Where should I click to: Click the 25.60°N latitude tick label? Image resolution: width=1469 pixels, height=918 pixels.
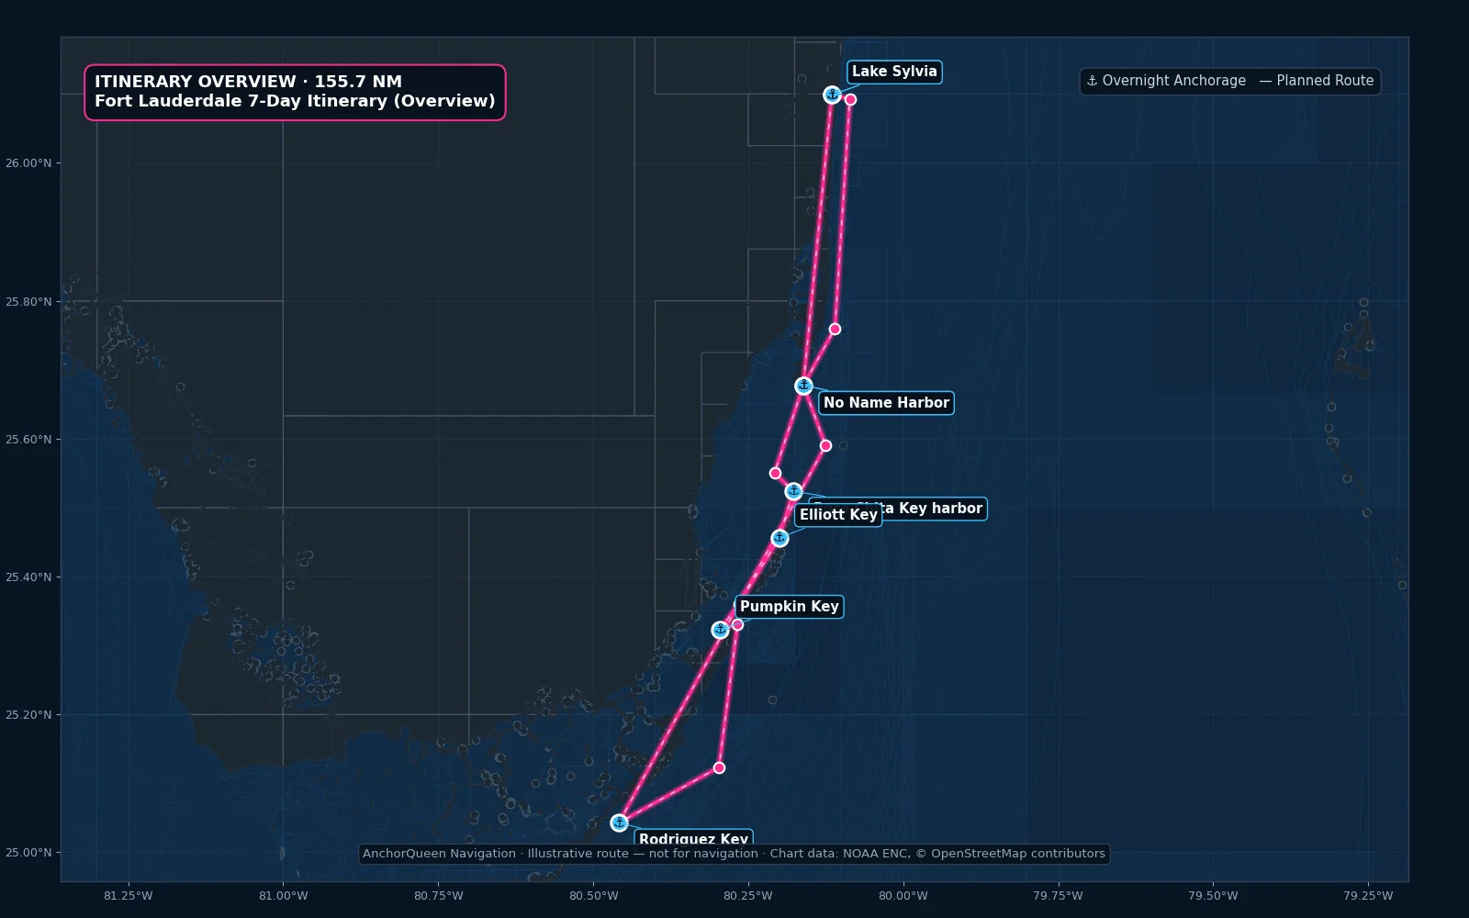coord(28,439)
